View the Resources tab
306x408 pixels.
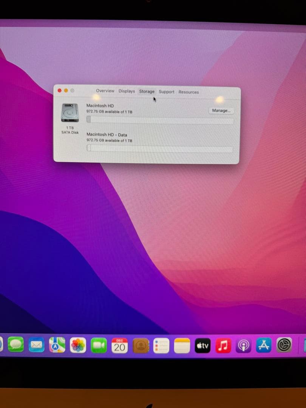coord(189,92)
